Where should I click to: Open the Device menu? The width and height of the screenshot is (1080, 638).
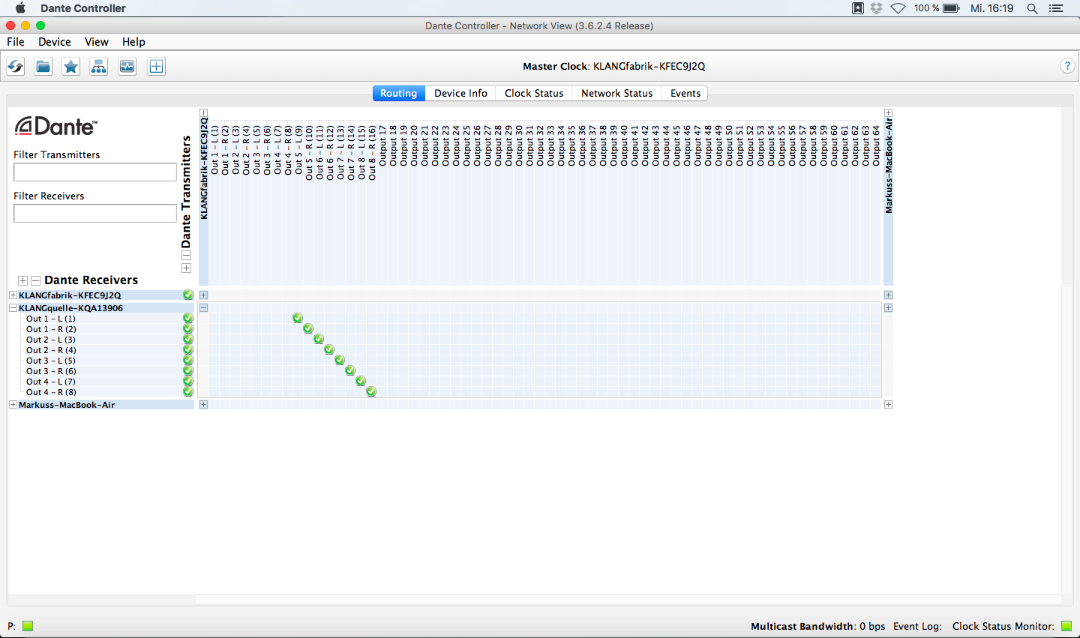[x=55, y=42]
